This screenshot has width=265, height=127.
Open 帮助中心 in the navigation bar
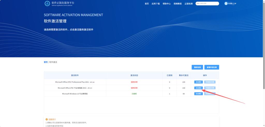click(167, 4)
